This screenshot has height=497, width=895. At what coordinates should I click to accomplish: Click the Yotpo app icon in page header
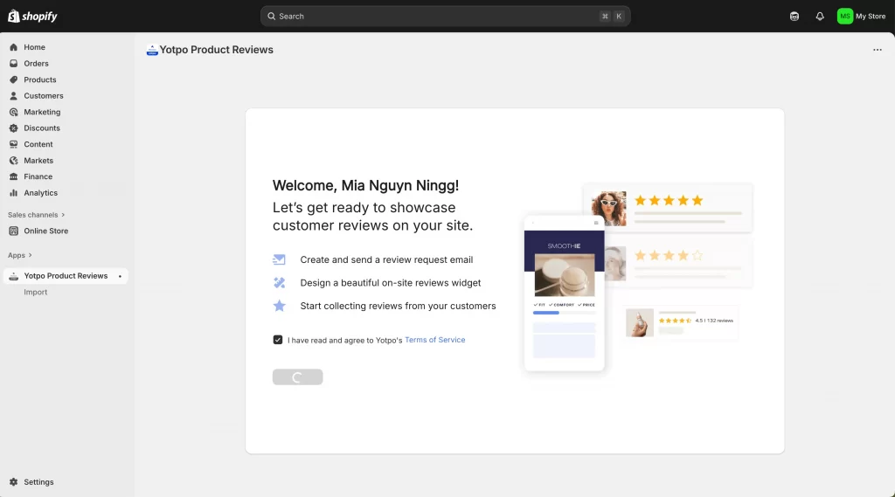tap(152, 50)
